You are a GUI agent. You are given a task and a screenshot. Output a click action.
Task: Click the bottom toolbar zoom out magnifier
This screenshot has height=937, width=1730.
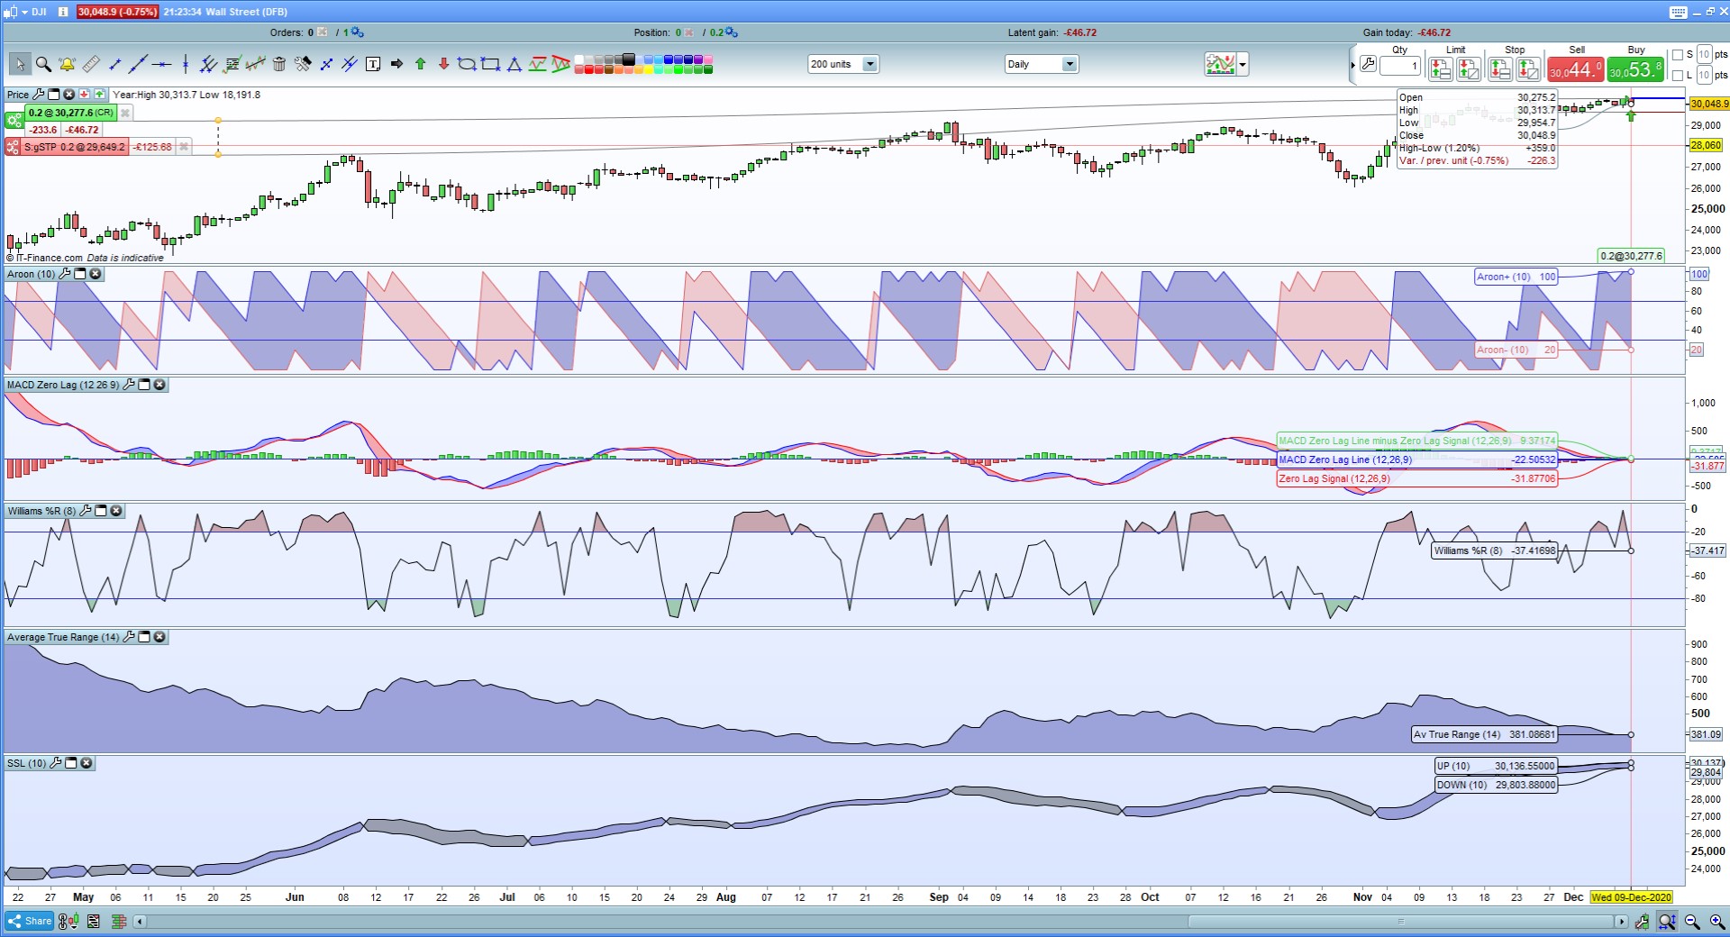pos(1692,922)
